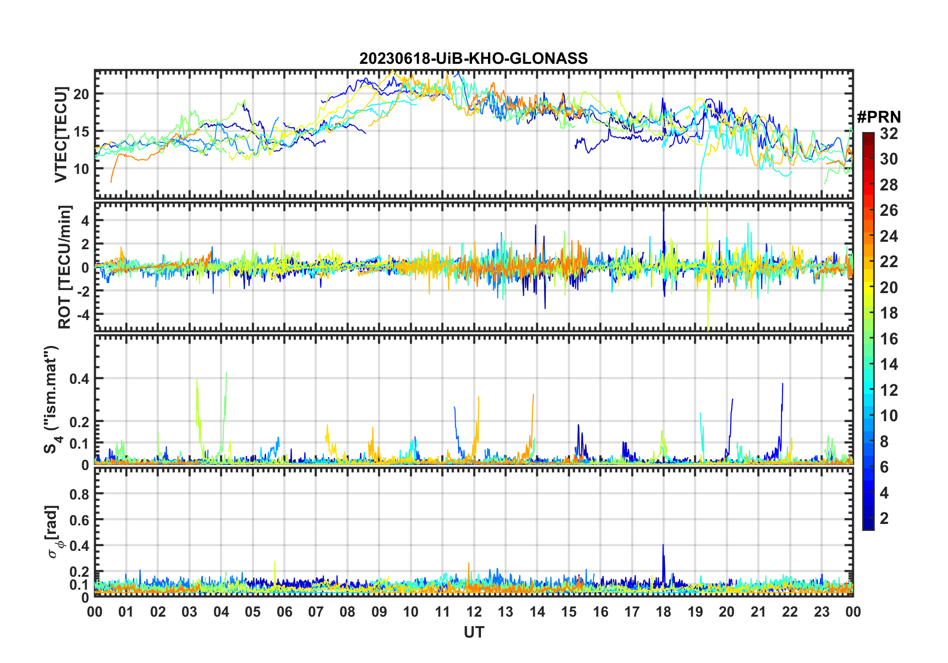Click the plot title 20230618-UiB-KHO-GLONASS
Viewport: 948px width, 663px height.
click(x=474, y=59)
